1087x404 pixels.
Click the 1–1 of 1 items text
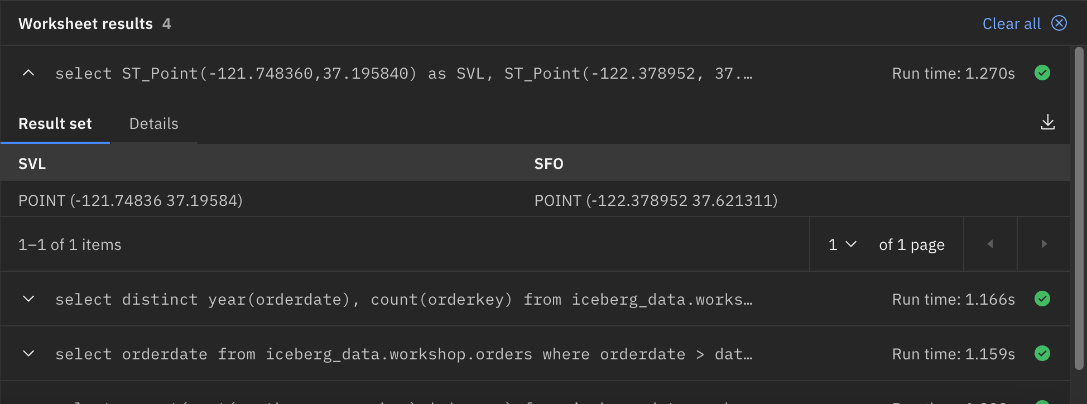pyautogui.click(x=70, y=244)
